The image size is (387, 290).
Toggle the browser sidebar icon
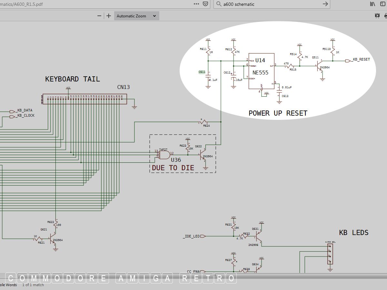pyautogui.click(x=383, y=4)
